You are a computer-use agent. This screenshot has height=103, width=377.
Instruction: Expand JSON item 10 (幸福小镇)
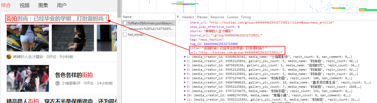point(185,95)
